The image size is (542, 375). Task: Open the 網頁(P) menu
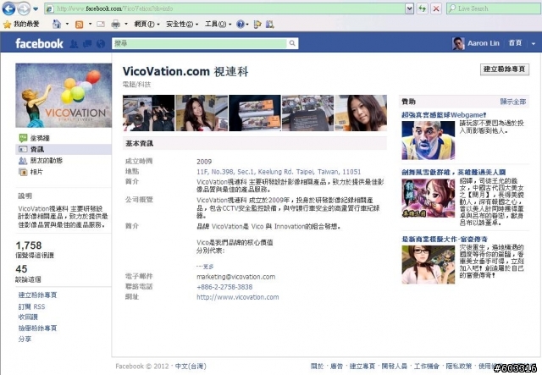pos(147,25)
